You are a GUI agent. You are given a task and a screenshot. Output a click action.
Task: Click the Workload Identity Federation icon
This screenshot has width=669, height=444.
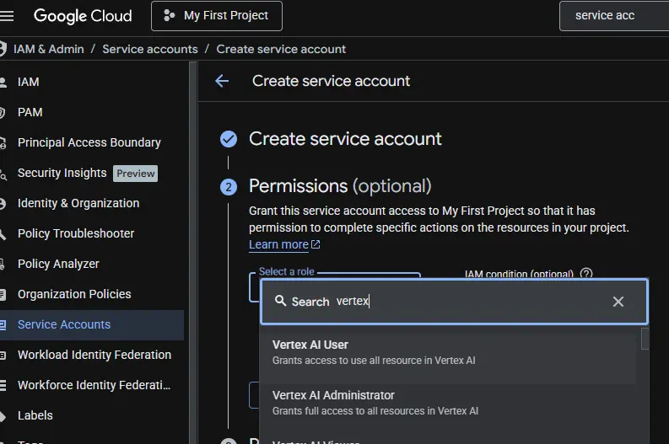point(3,356)
